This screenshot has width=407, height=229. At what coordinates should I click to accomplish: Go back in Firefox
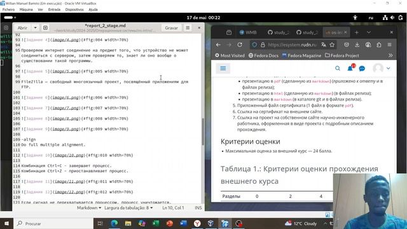click(218, 45)
